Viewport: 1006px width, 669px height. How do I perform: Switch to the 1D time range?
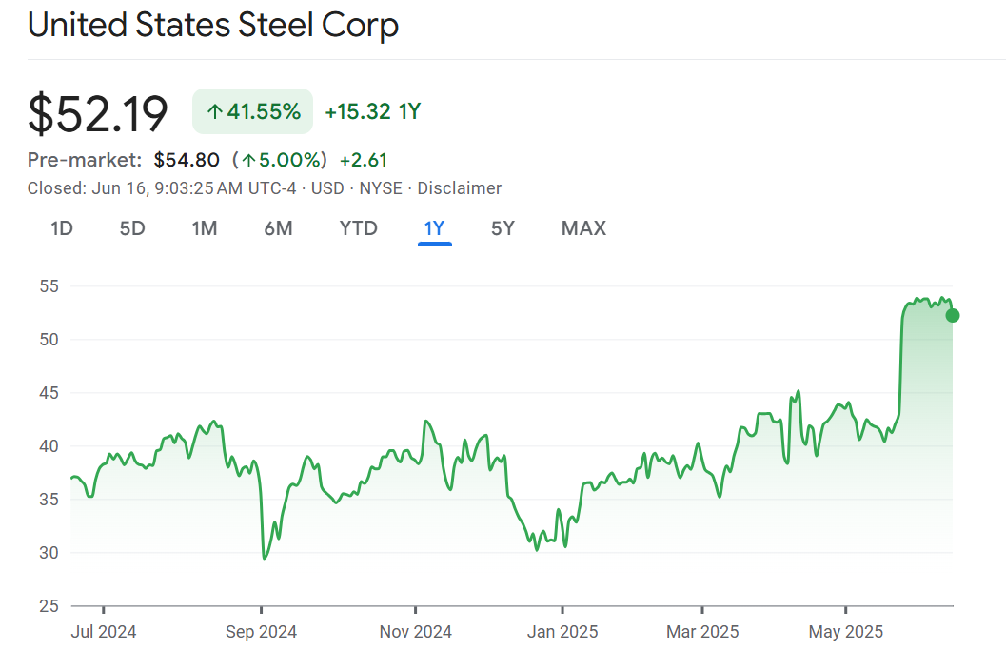click(x=62, y=228)
